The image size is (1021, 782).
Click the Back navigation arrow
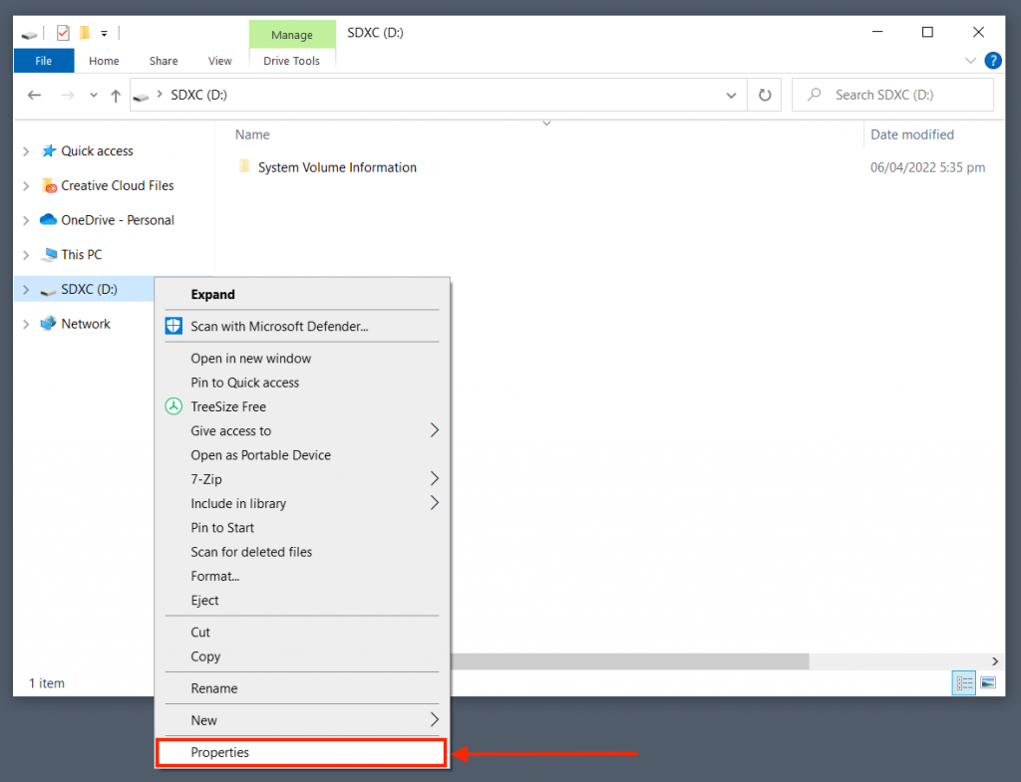(x=35, y=96)
